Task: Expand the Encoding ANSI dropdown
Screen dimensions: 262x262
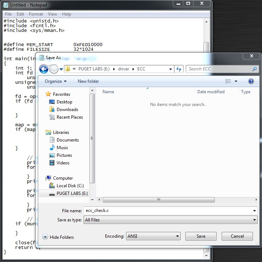Action: pyautogui.click(x=153, y=236)
